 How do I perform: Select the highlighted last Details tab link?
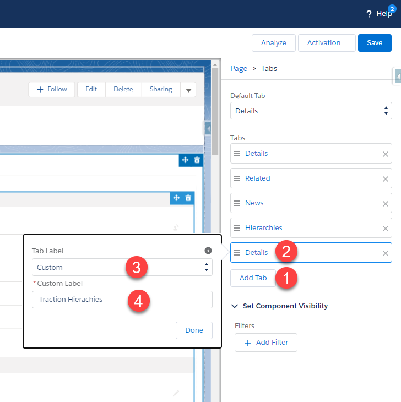tap(256, 253)
